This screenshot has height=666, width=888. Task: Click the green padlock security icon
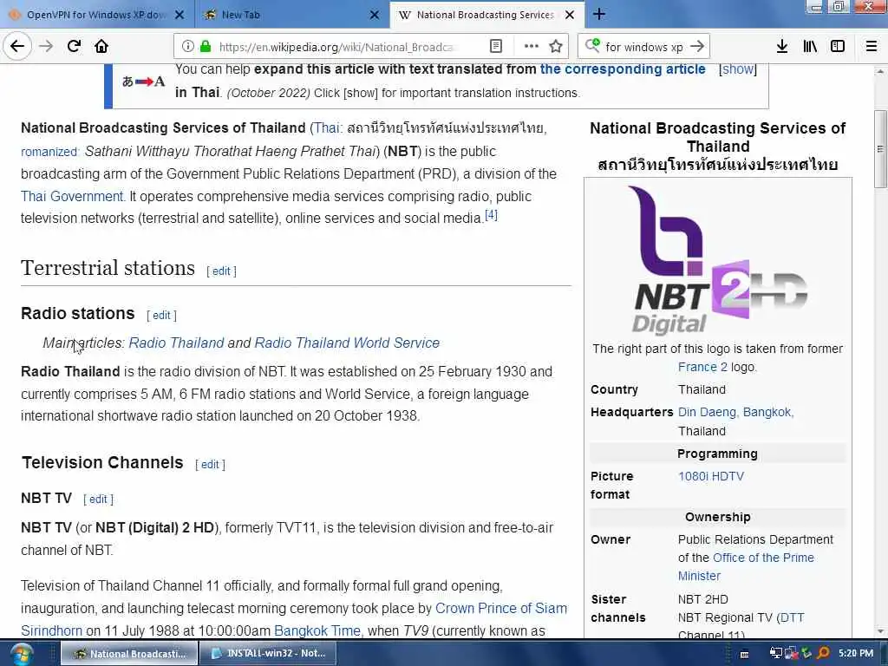[x=206, y=46]
